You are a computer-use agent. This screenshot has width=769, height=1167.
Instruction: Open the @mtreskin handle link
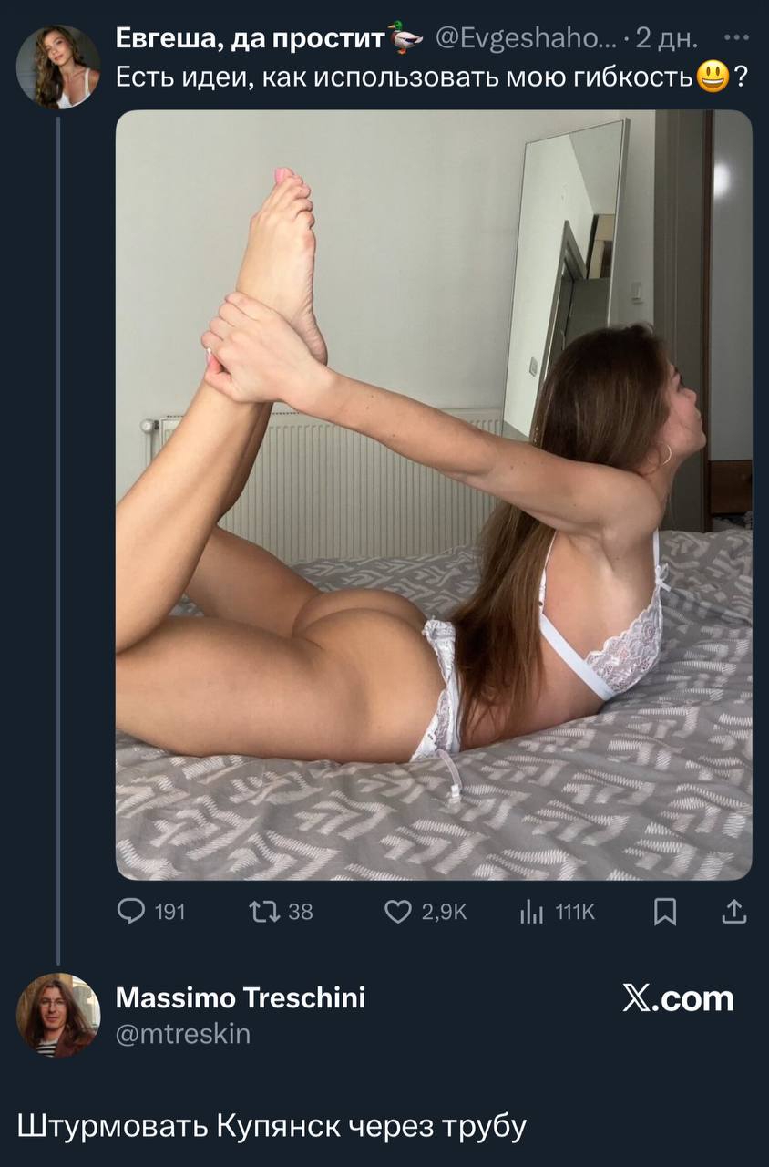[183, 1033]
